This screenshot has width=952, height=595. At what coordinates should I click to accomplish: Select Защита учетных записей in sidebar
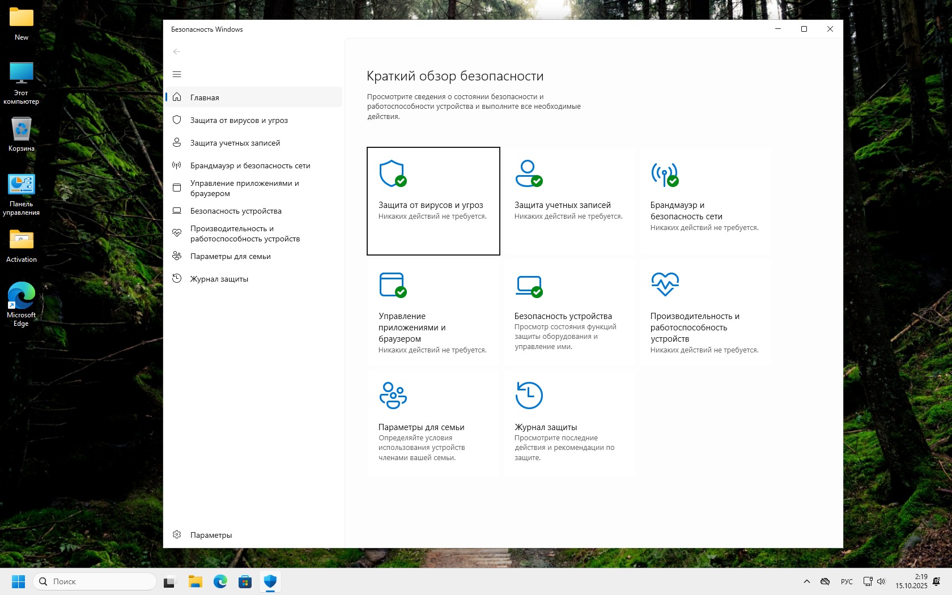235,143
